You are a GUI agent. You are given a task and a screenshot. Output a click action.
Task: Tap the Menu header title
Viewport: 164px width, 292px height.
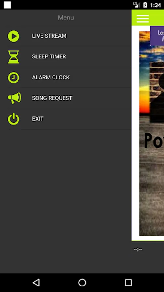click(66, 18)
